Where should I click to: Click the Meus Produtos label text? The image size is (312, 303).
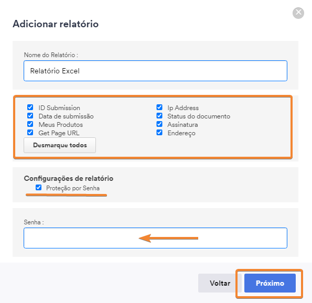pyautogui.click(x=61, y=125)
